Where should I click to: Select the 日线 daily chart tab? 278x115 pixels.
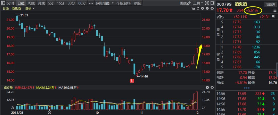tap(21, 3)
